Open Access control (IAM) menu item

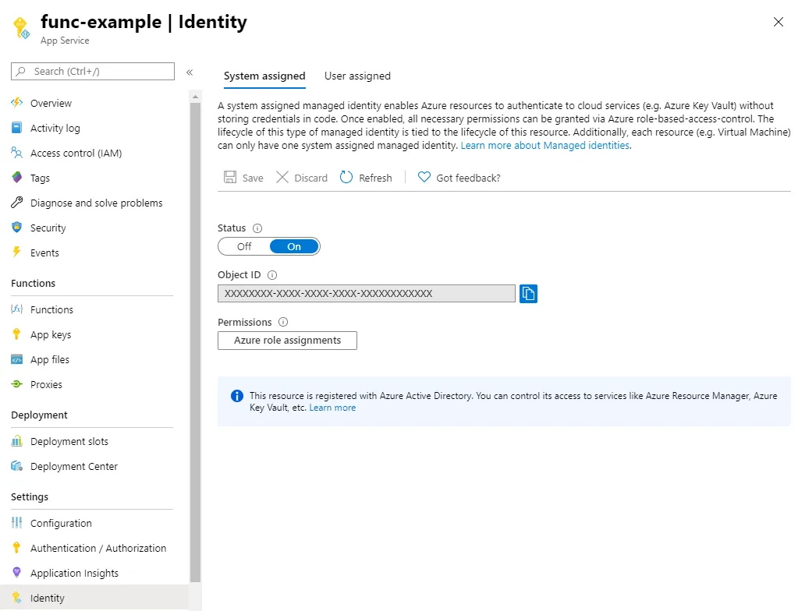(x=76, y=154)
